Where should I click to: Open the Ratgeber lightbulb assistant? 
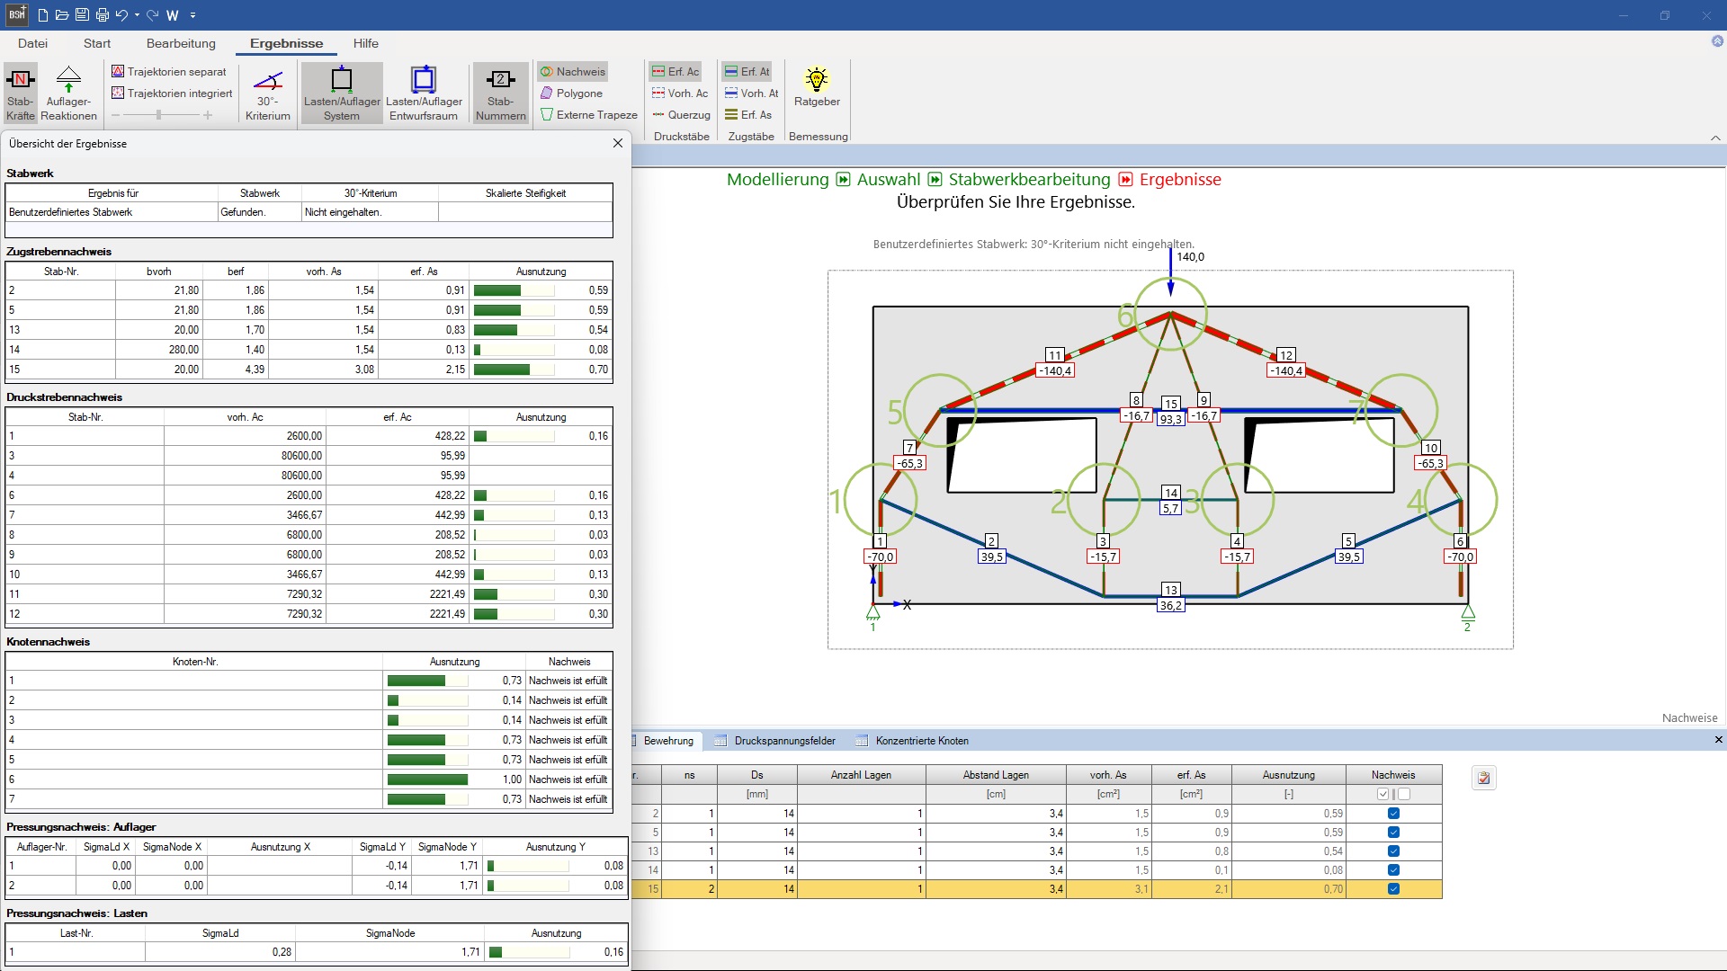click(817, 87)
